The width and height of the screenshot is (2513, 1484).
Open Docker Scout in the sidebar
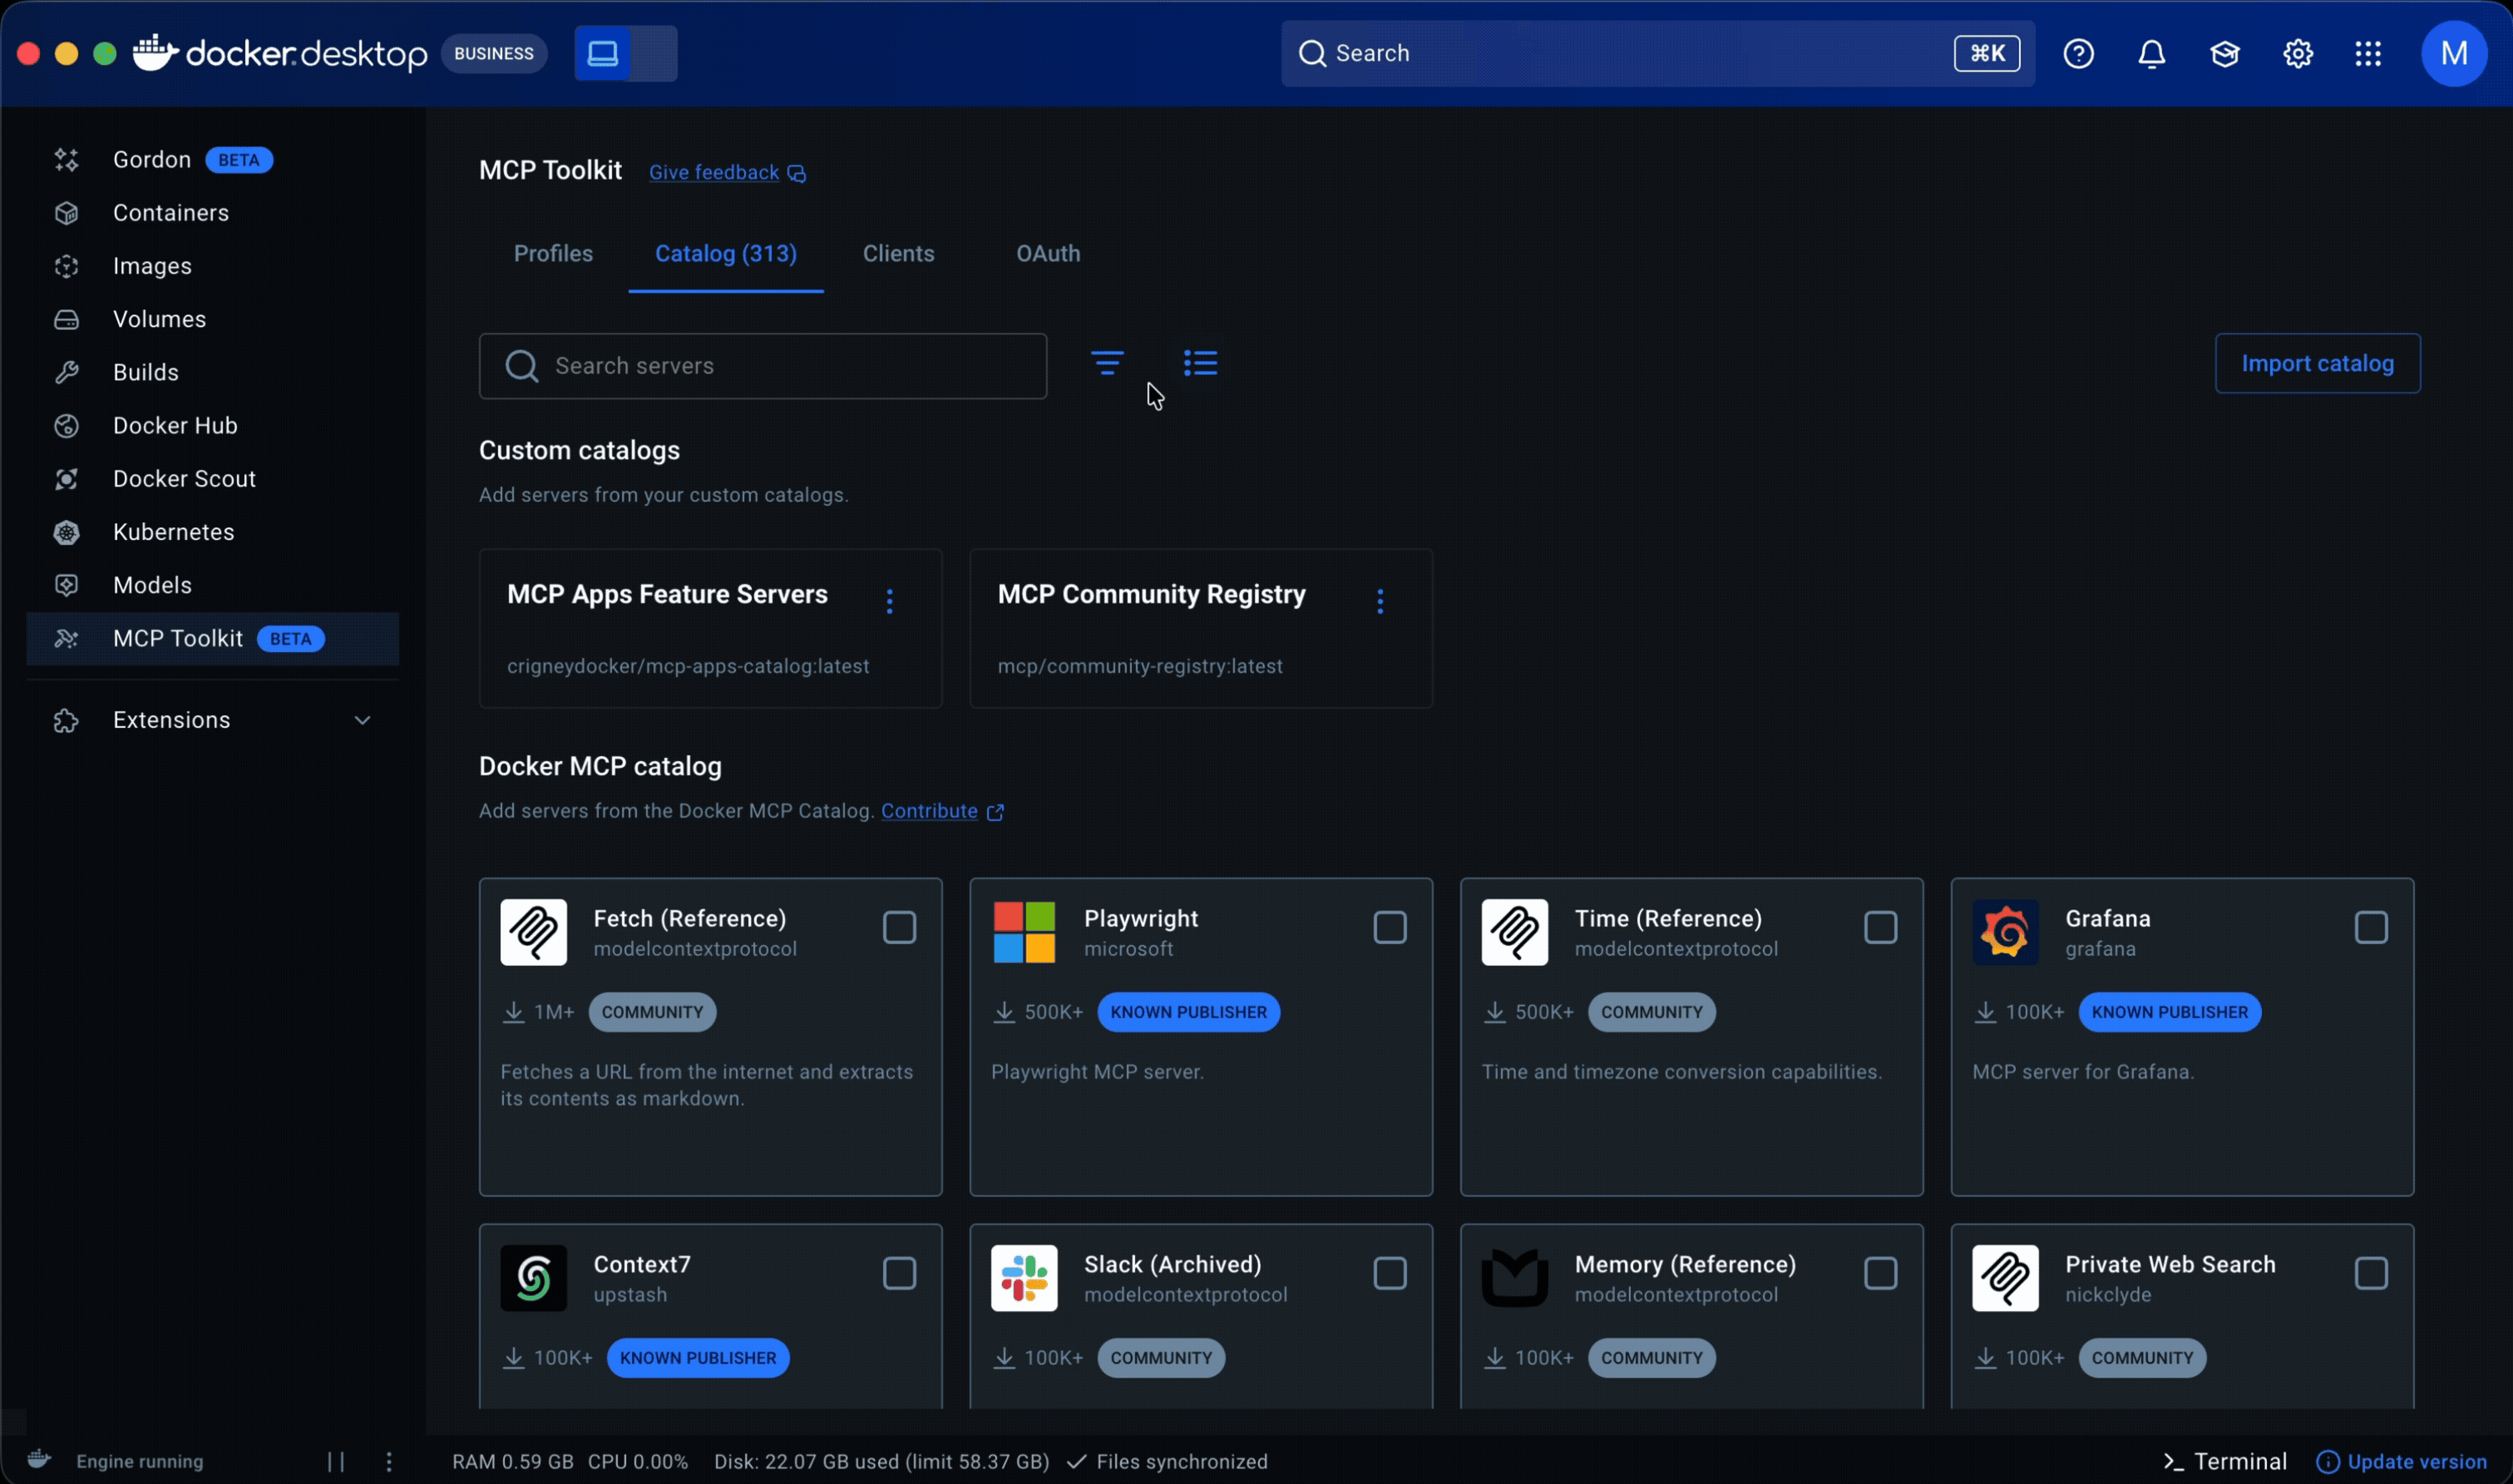[184, 479]
